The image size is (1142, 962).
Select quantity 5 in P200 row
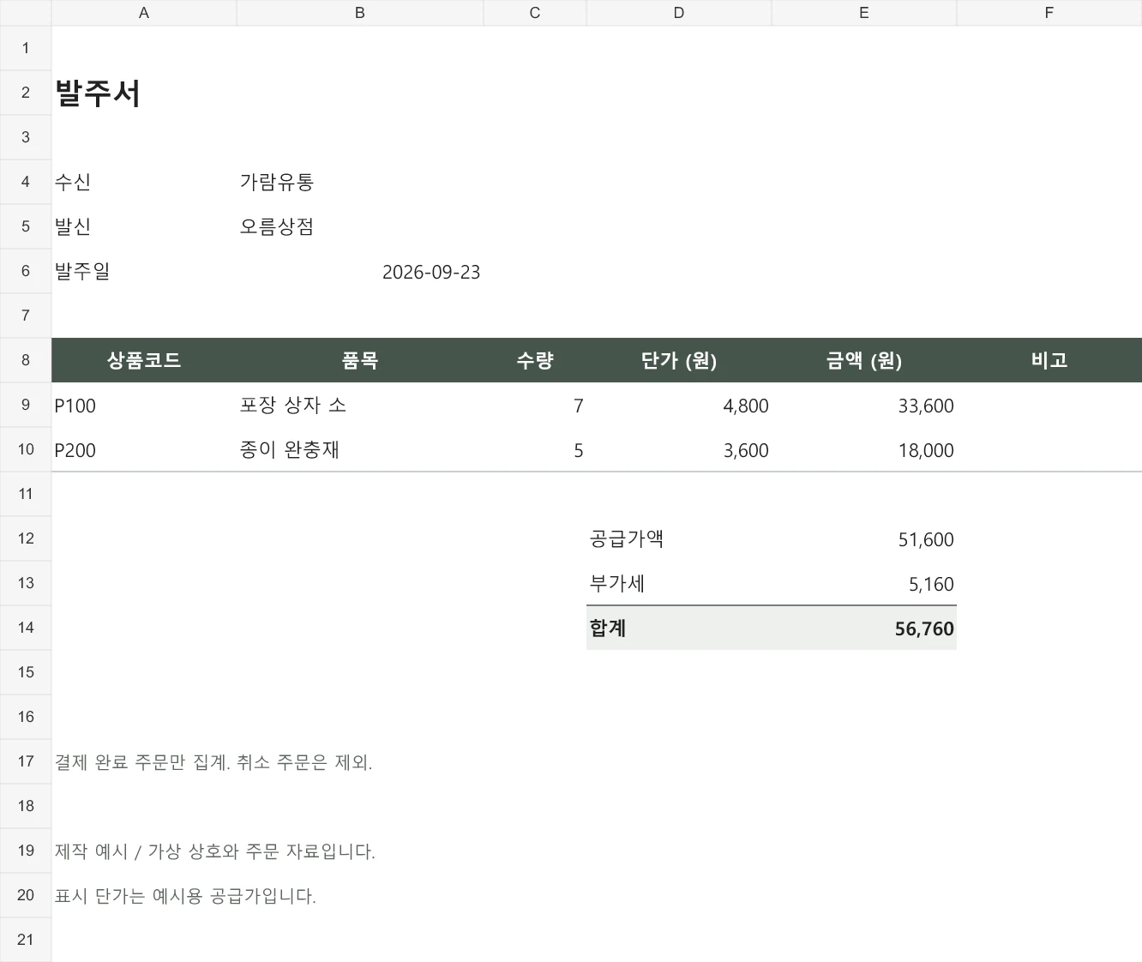click(535, 449)
